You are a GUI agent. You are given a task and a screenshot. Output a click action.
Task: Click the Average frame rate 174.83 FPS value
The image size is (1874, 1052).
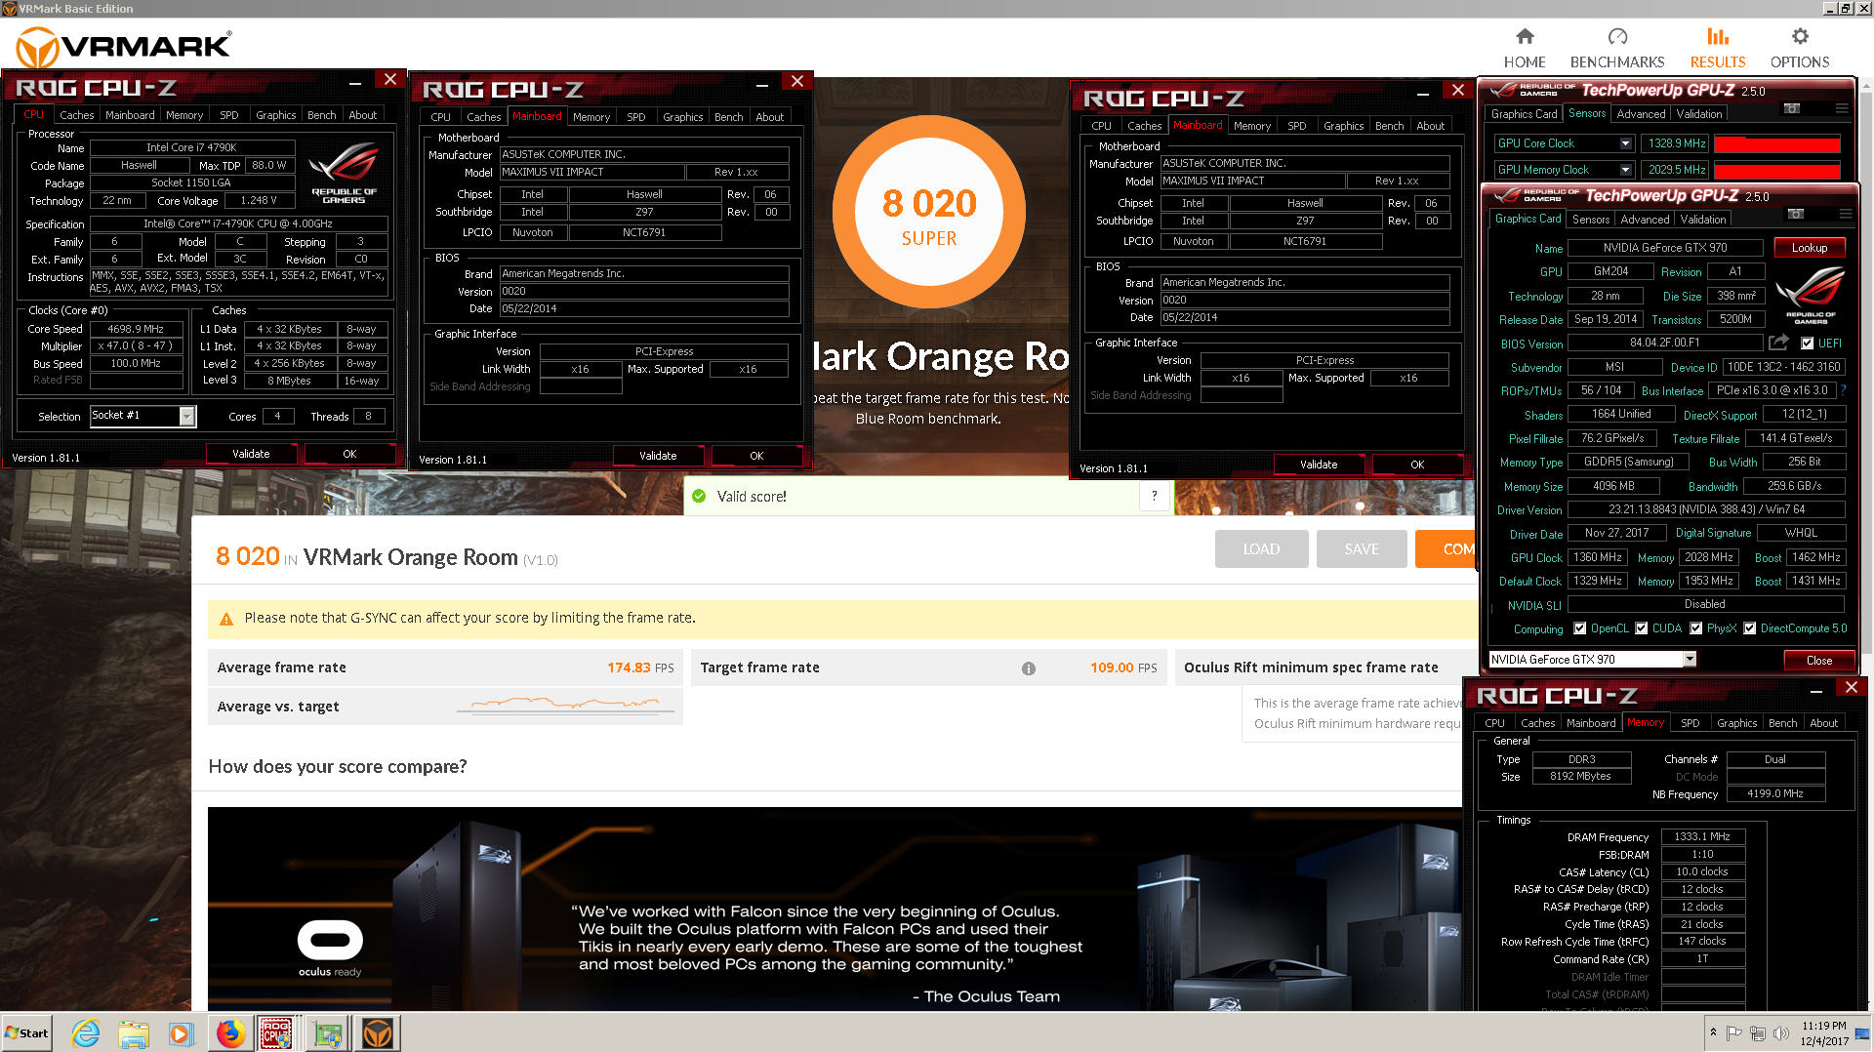(640, 668)
